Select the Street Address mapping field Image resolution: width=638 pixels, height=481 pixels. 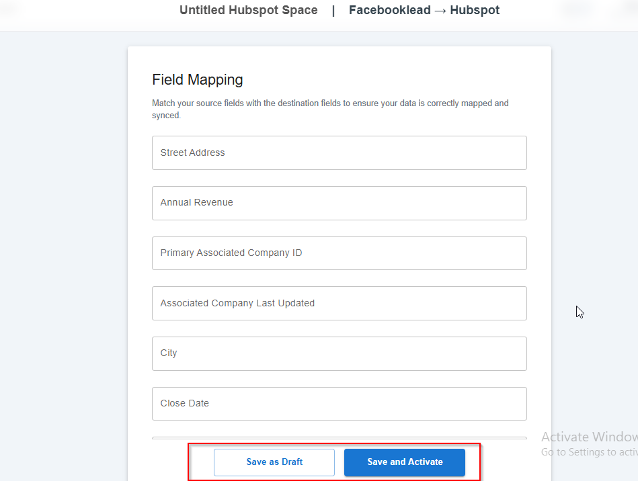tap(340, 153)
